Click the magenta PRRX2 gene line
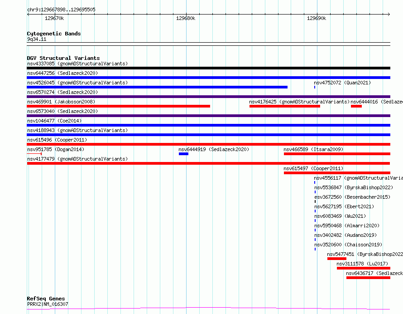Viewport: 403px width, 314px height. 208,309
